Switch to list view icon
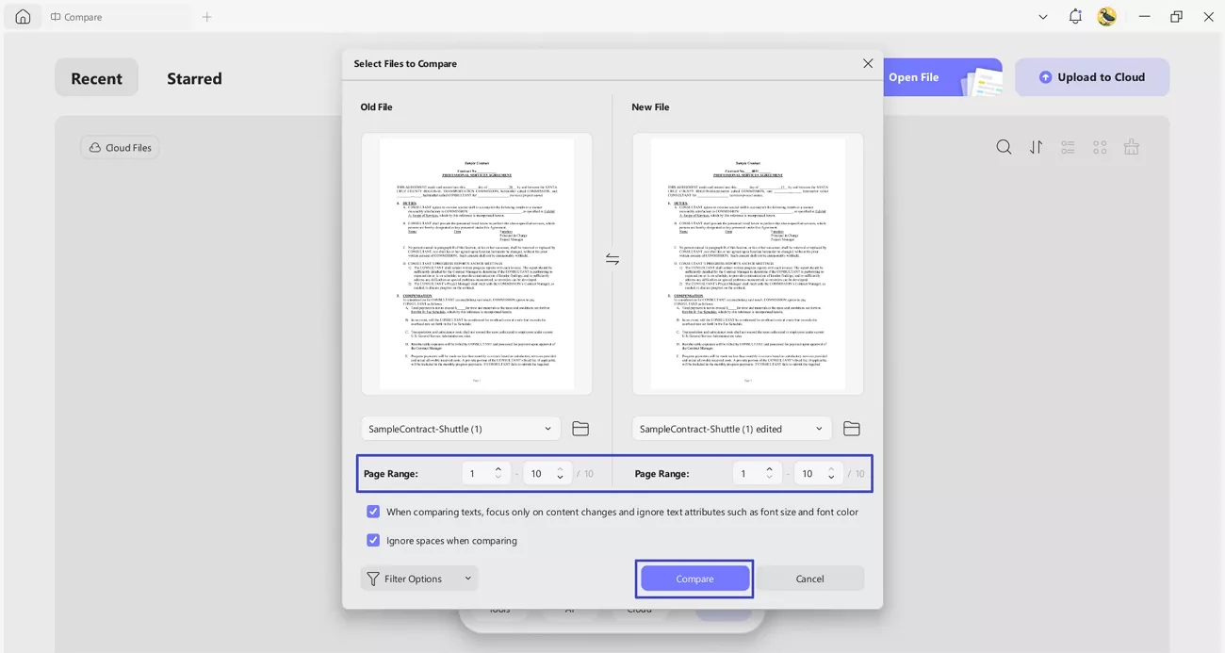The image size is (1225, 653). [x=1068, y=147]
